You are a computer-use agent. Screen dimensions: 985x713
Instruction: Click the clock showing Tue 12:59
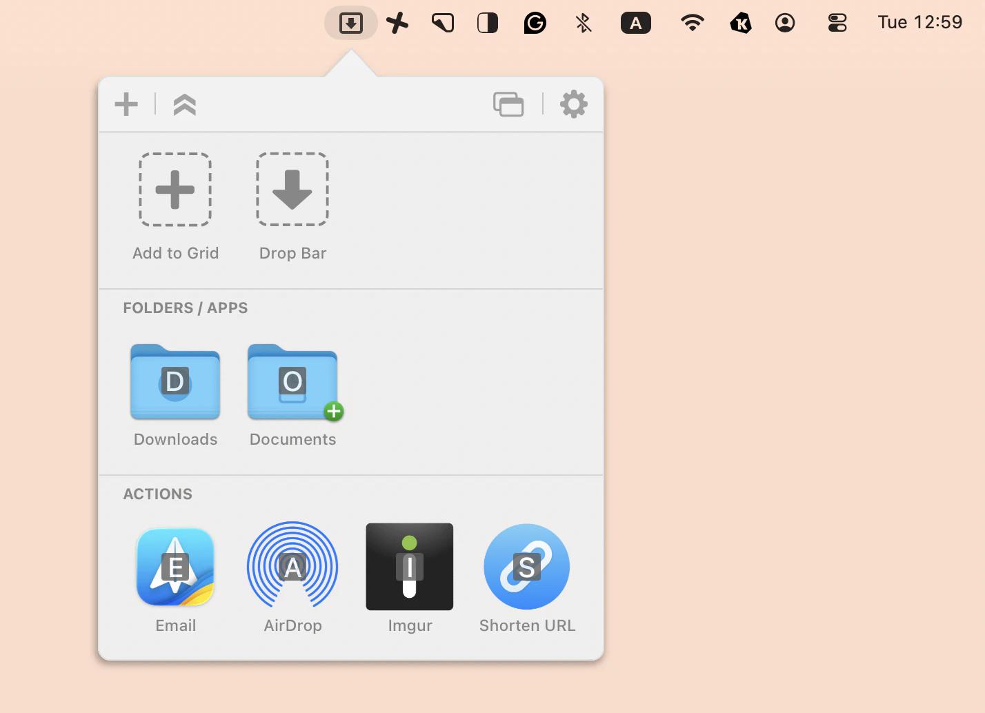920,21
